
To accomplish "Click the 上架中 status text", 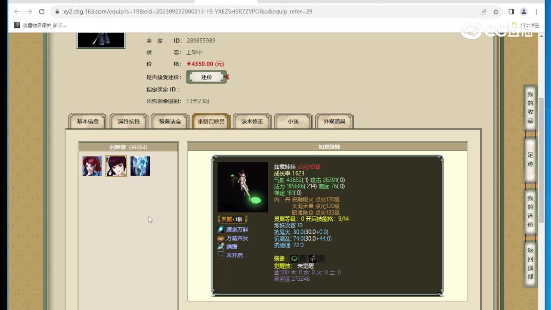I will 194,52.
